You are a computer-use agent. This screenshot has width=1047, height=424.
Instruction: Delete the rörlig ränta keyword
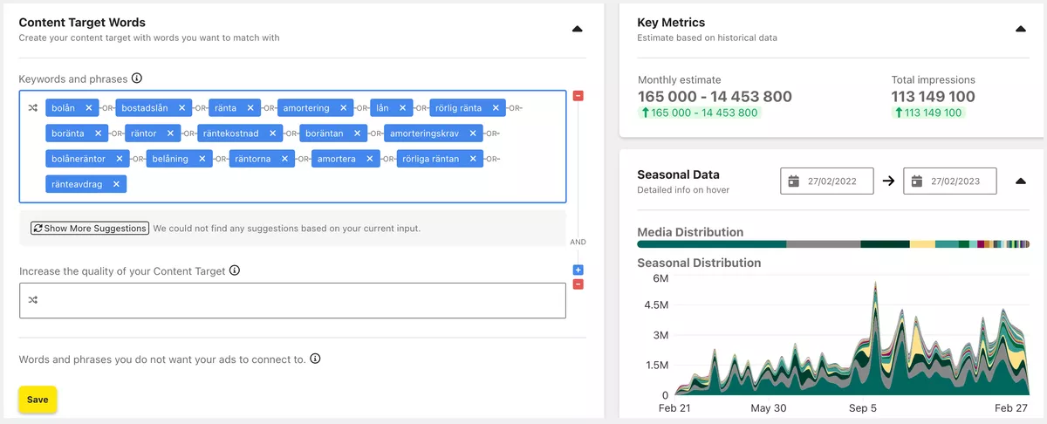(x=496, y=108)
